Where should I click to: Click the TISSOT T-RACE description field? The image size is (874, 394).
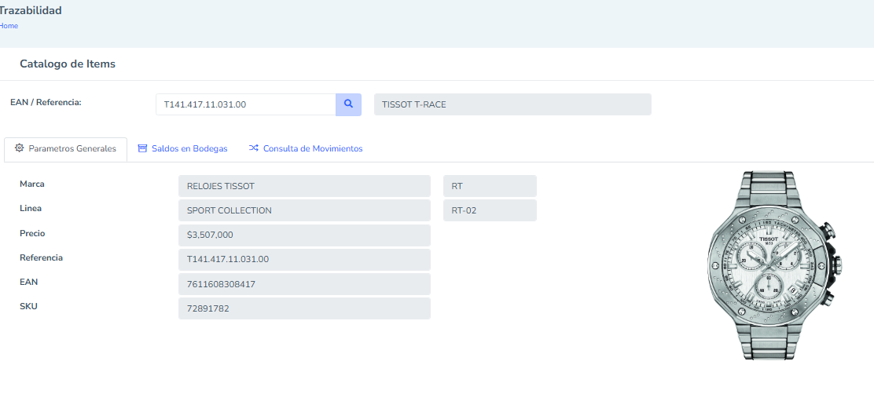512,104
